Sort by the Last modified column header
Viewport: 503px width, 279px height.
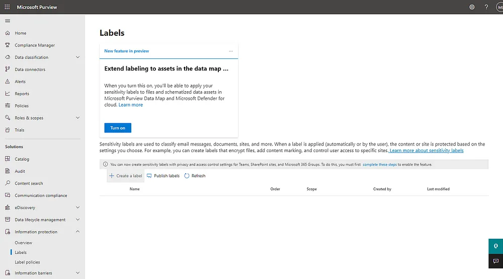(438, 189)
